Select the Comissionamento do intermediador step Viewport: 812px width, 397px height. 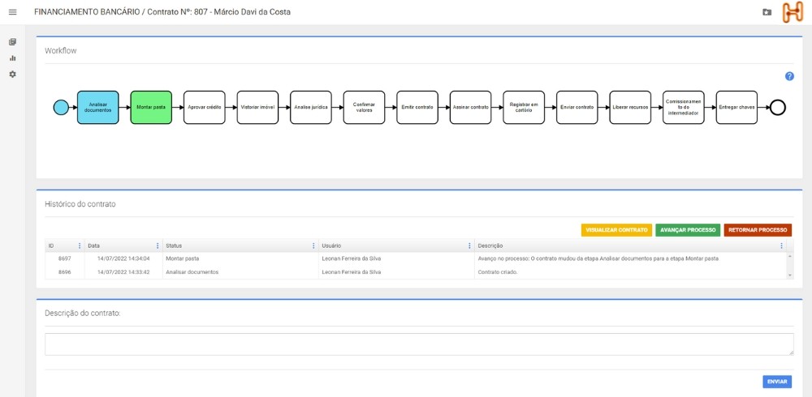(x=684, y=108)
